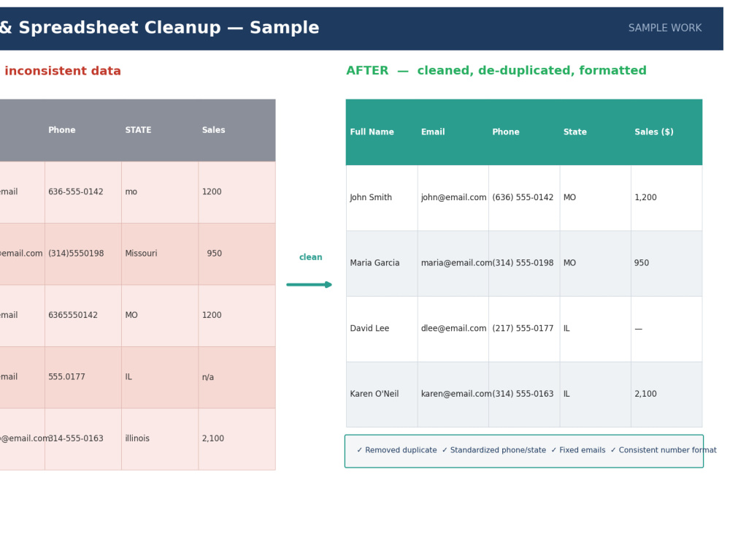The height and width of the screenshot is (548, 730).
Task: Select the 'john@email.com' cell
Action: click(453, 197)
